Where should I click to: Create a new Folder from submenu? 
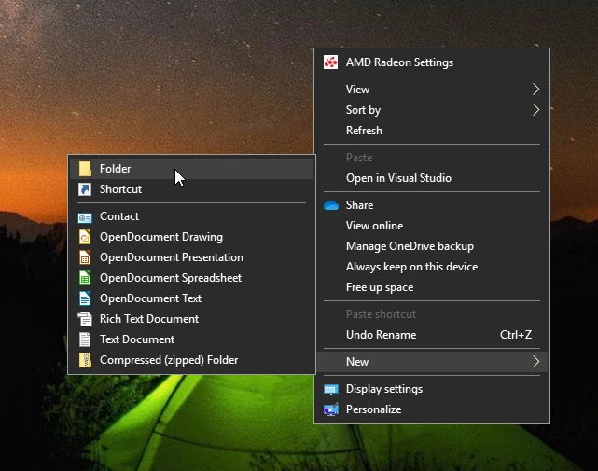pos(192,169)
